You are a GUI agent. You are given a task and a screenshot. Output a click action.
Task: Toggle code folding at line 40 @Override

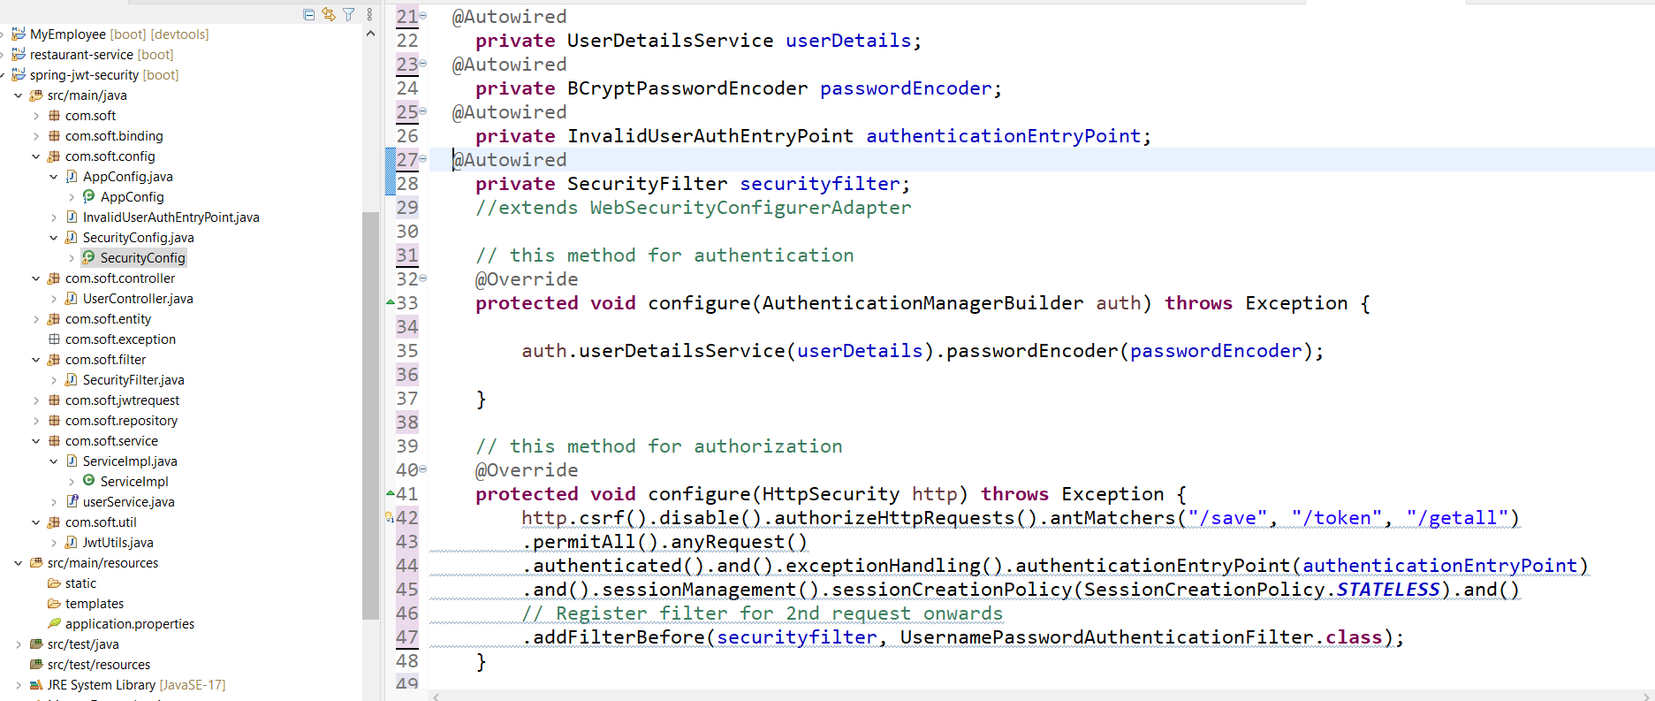423,469
